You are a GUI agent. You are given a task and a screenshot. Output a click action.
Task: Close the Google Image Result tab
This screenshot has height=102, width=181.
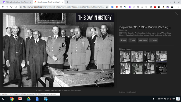62,2
